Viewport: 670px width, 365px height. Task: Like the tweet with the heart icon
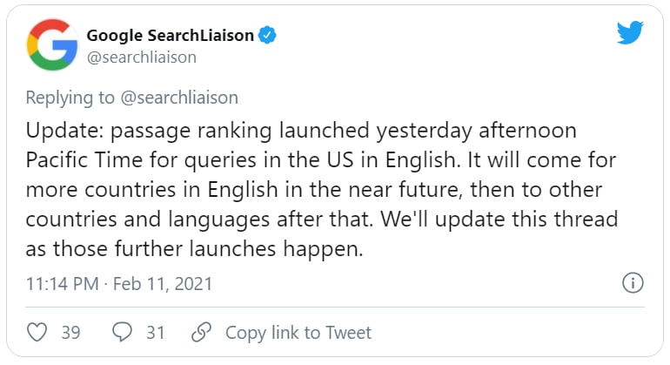(37, 332)
